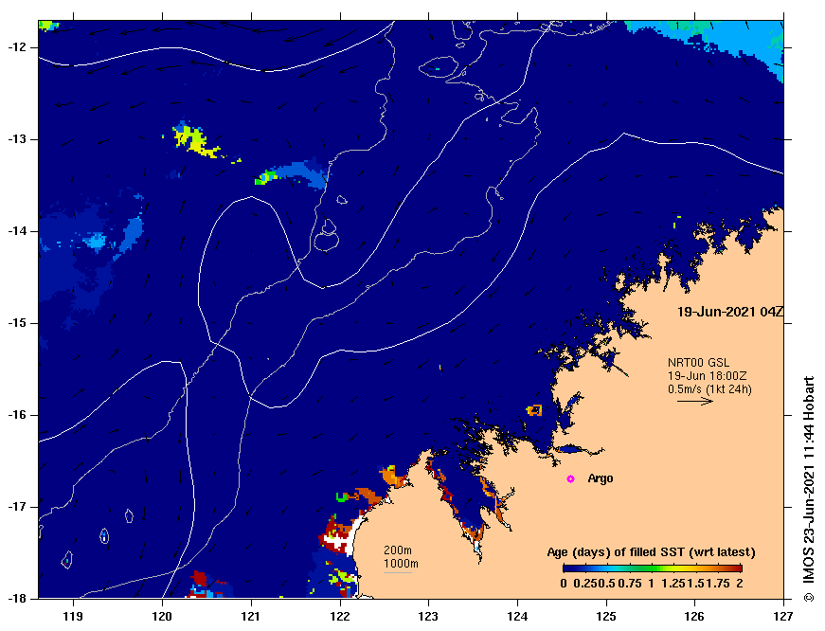The width and height of the screenshot is (825, 631).
Task: Click the 'Age (days) of filled SST' title
Action: pos(652,552)
